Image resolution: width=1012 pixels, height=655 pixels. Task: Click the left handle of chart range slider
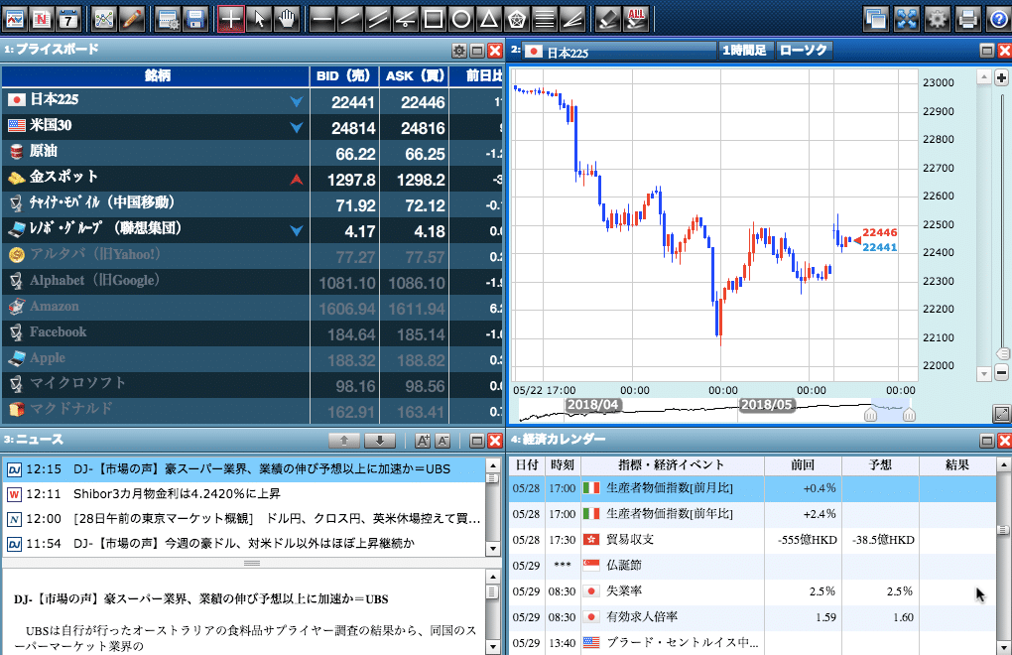pos(870,415)
